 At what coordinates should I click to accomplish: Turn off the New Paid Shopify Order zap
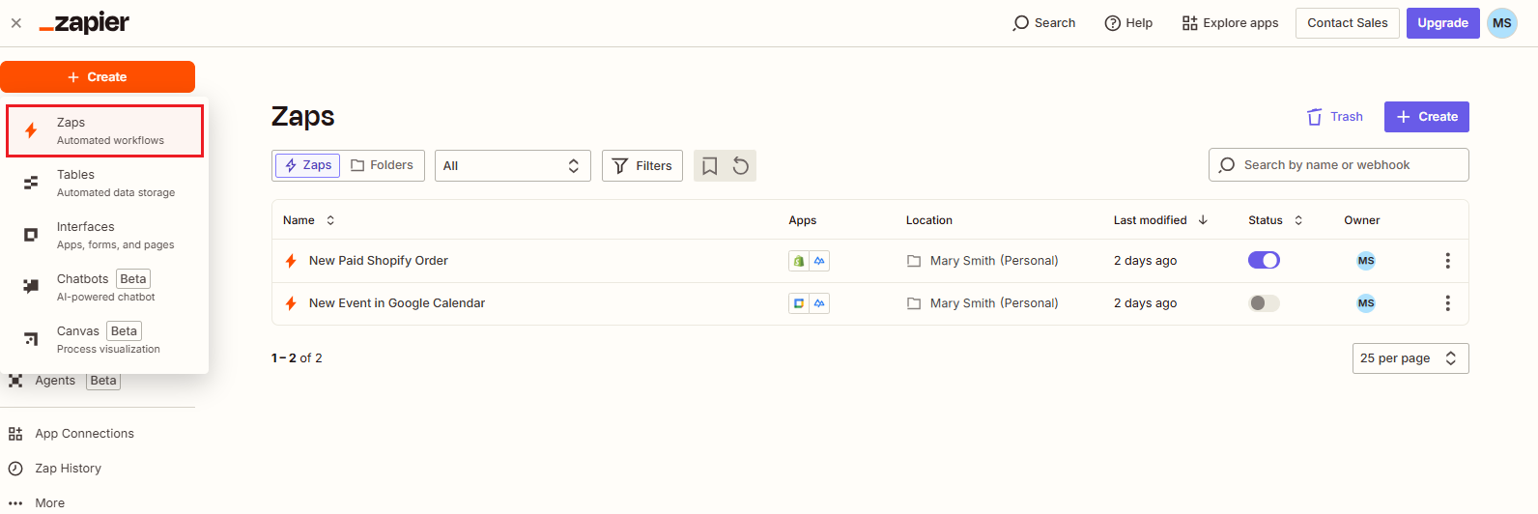(1264, 260)
